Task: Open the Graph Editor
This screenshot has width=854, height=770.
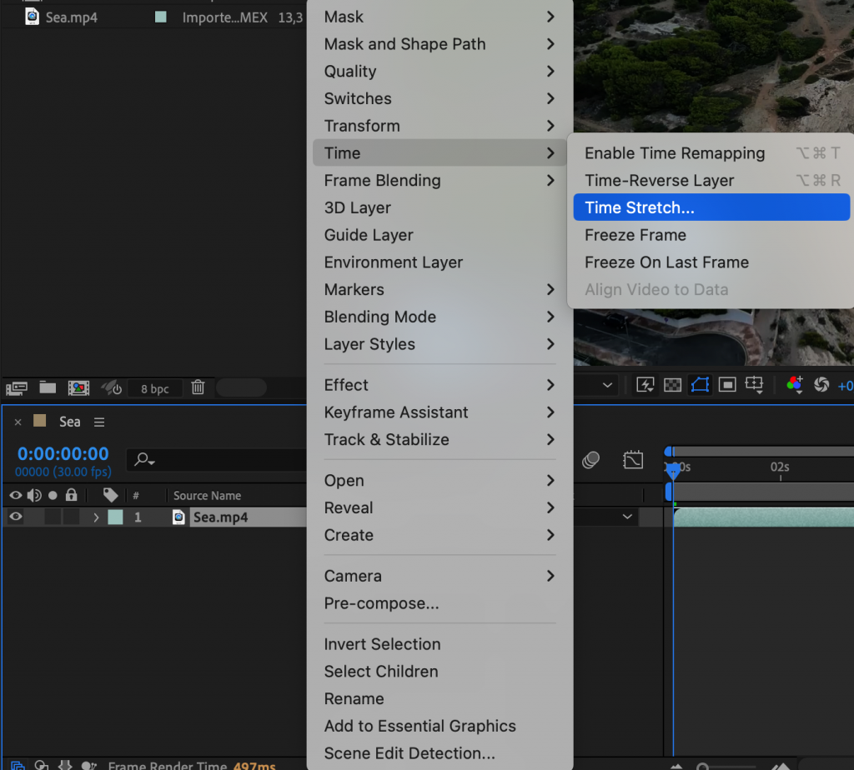Action: coord(633,459)
